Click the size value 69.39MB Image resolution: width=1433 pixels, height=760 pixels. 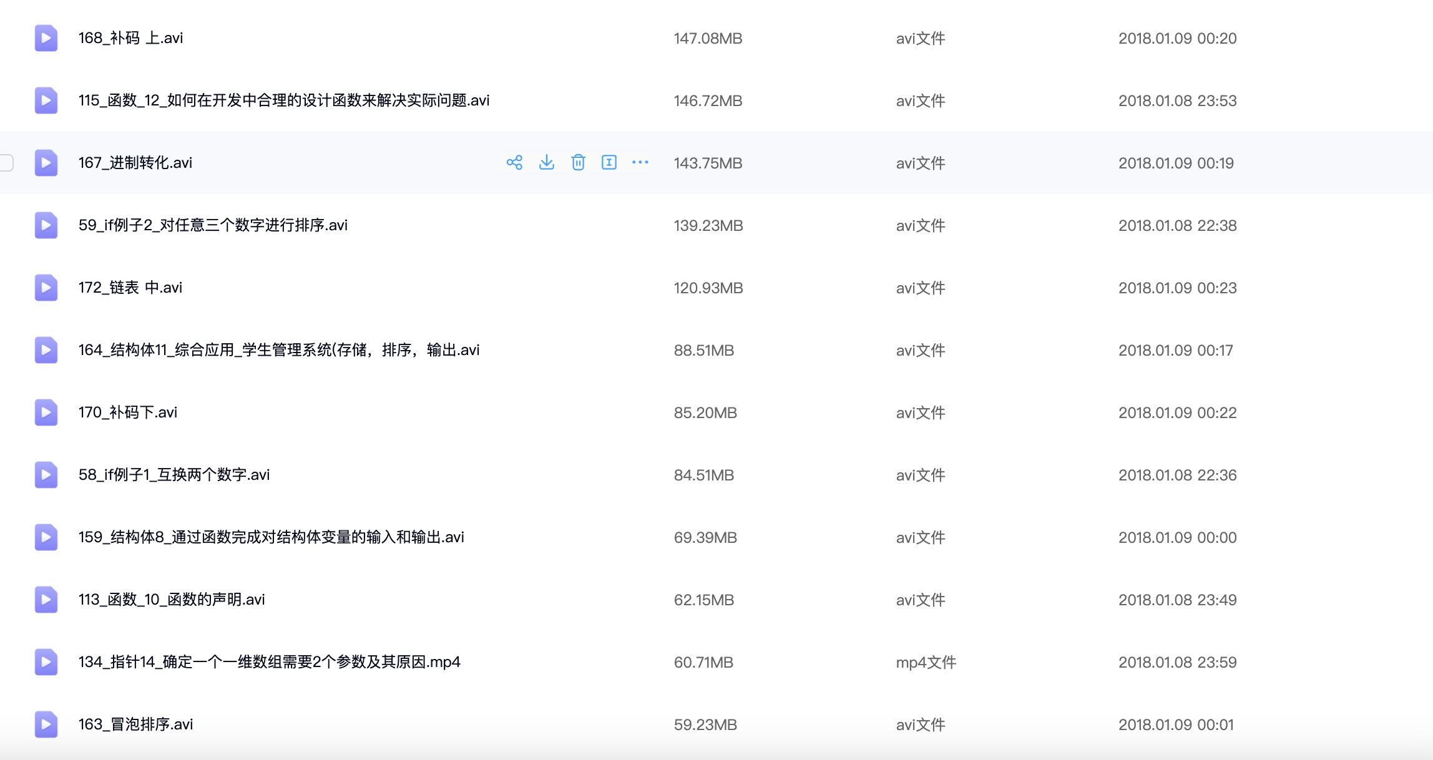coord(705,538)
